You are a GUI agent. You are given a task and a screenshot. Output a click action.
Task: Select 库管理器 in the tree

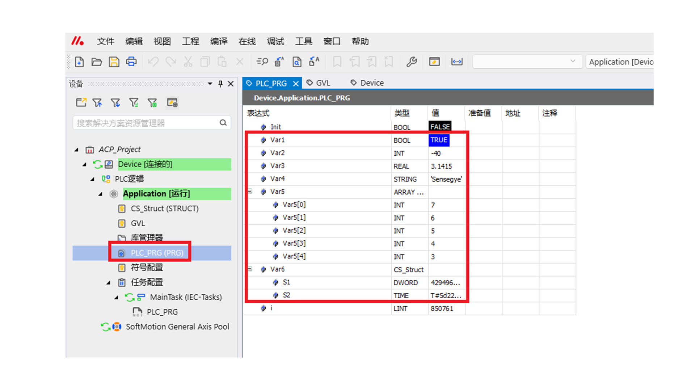tap(147, 237)
